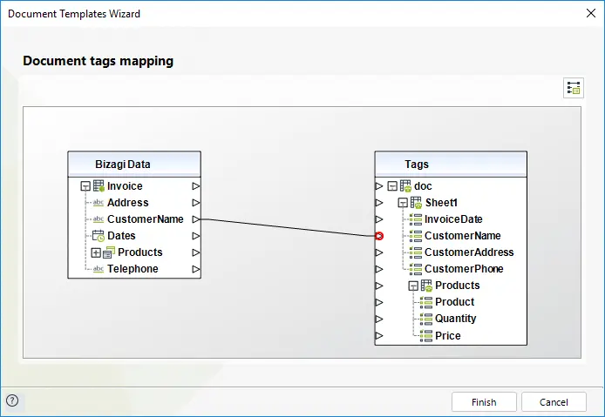Select the Sheet1 label in Tags

tap(441, 203)
